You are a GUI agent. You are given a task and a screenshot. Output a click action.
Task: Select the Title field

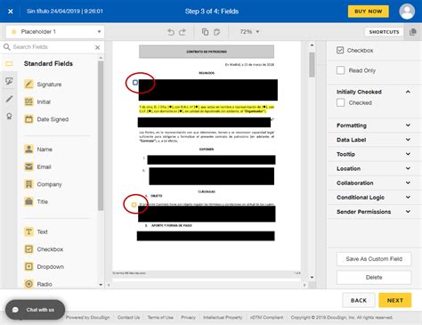[x=37, y=201]
